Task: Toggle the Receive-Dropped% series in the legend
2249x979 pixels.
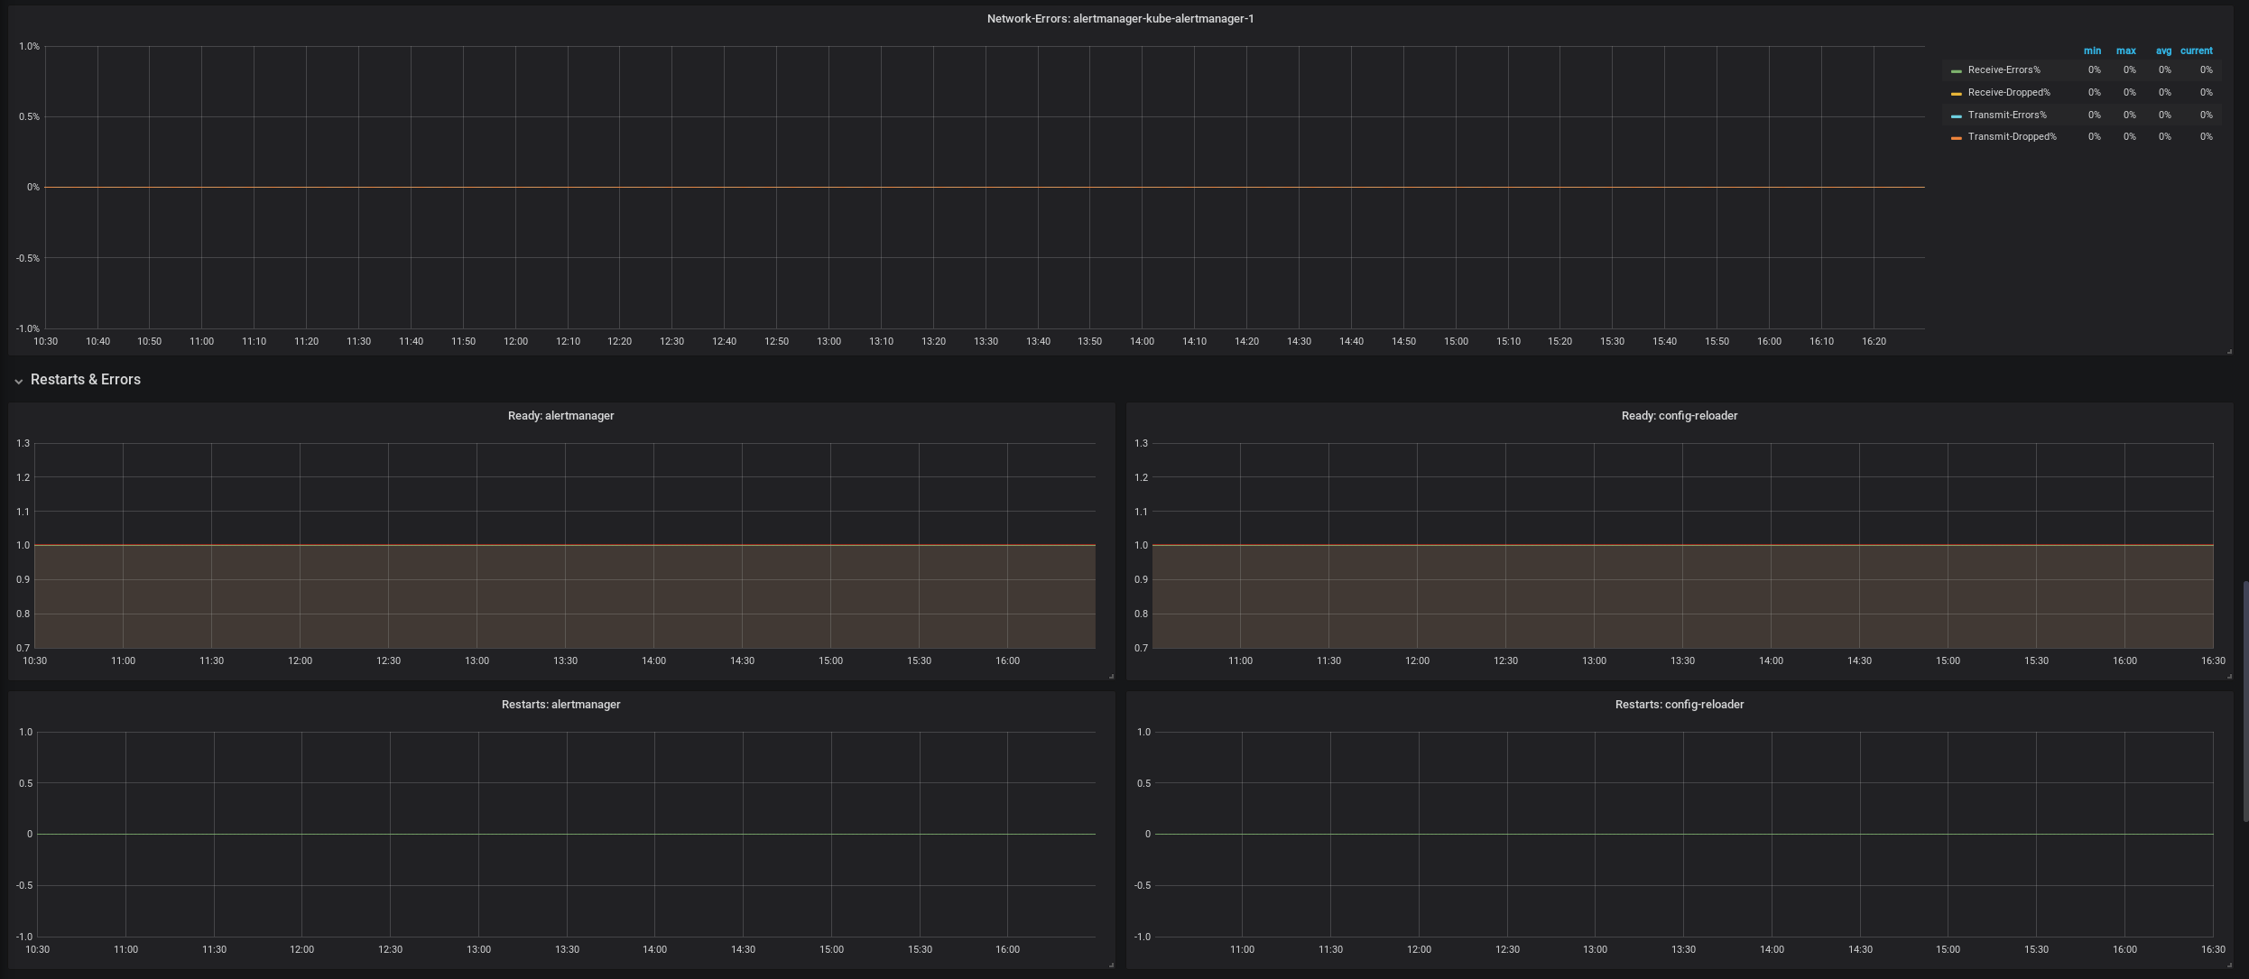Action: [2009, 93]
